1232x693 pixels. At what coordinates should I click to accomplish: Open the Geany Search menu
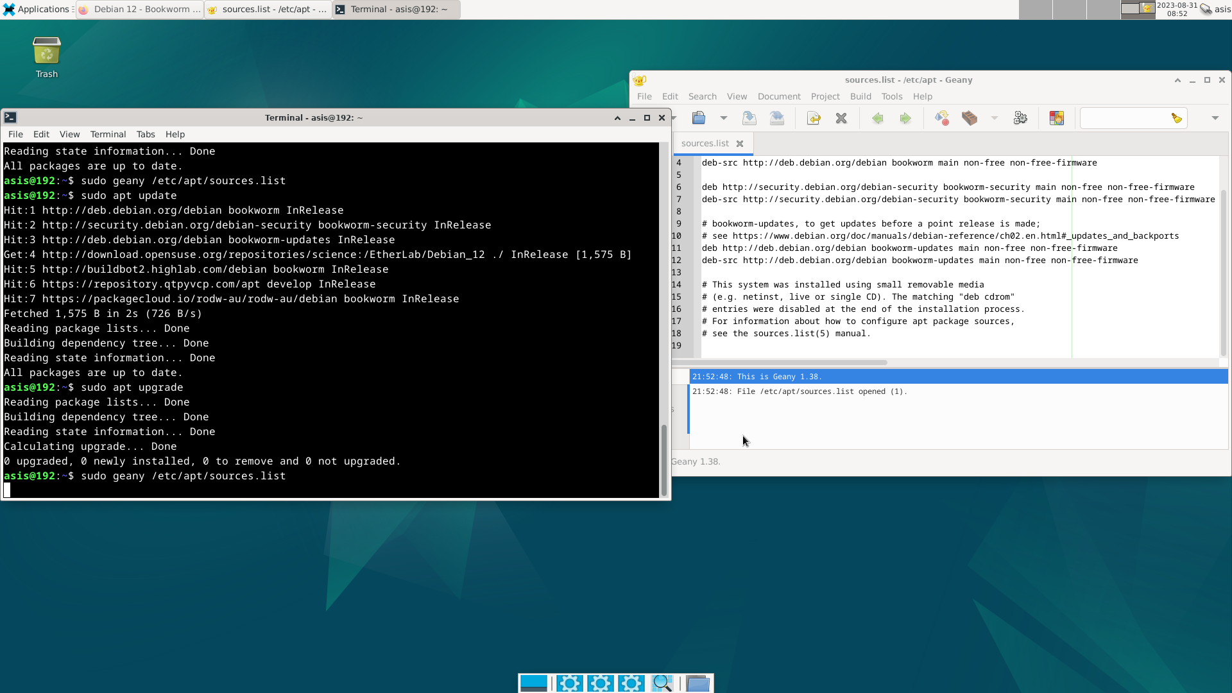(703, 96)
